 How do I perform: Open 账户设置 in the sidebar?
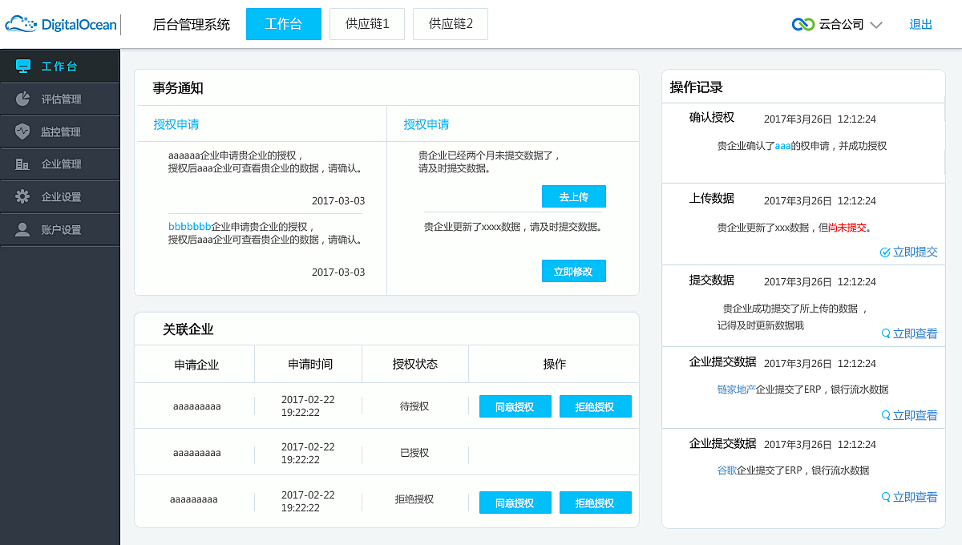coord(60,229)
